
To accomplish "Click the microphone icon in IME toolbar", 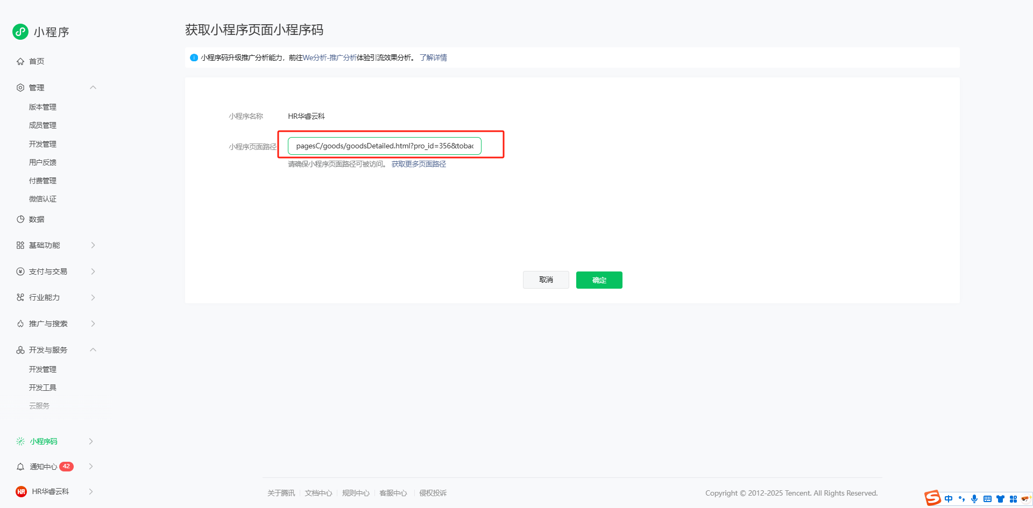I will (974, 499).
